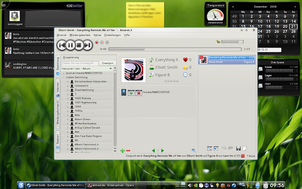The height and width of the screenshot is (189, 302).
Task: Mute via the speaker icon beside volume
Action: pyautogui.click(x=218, y=42)
